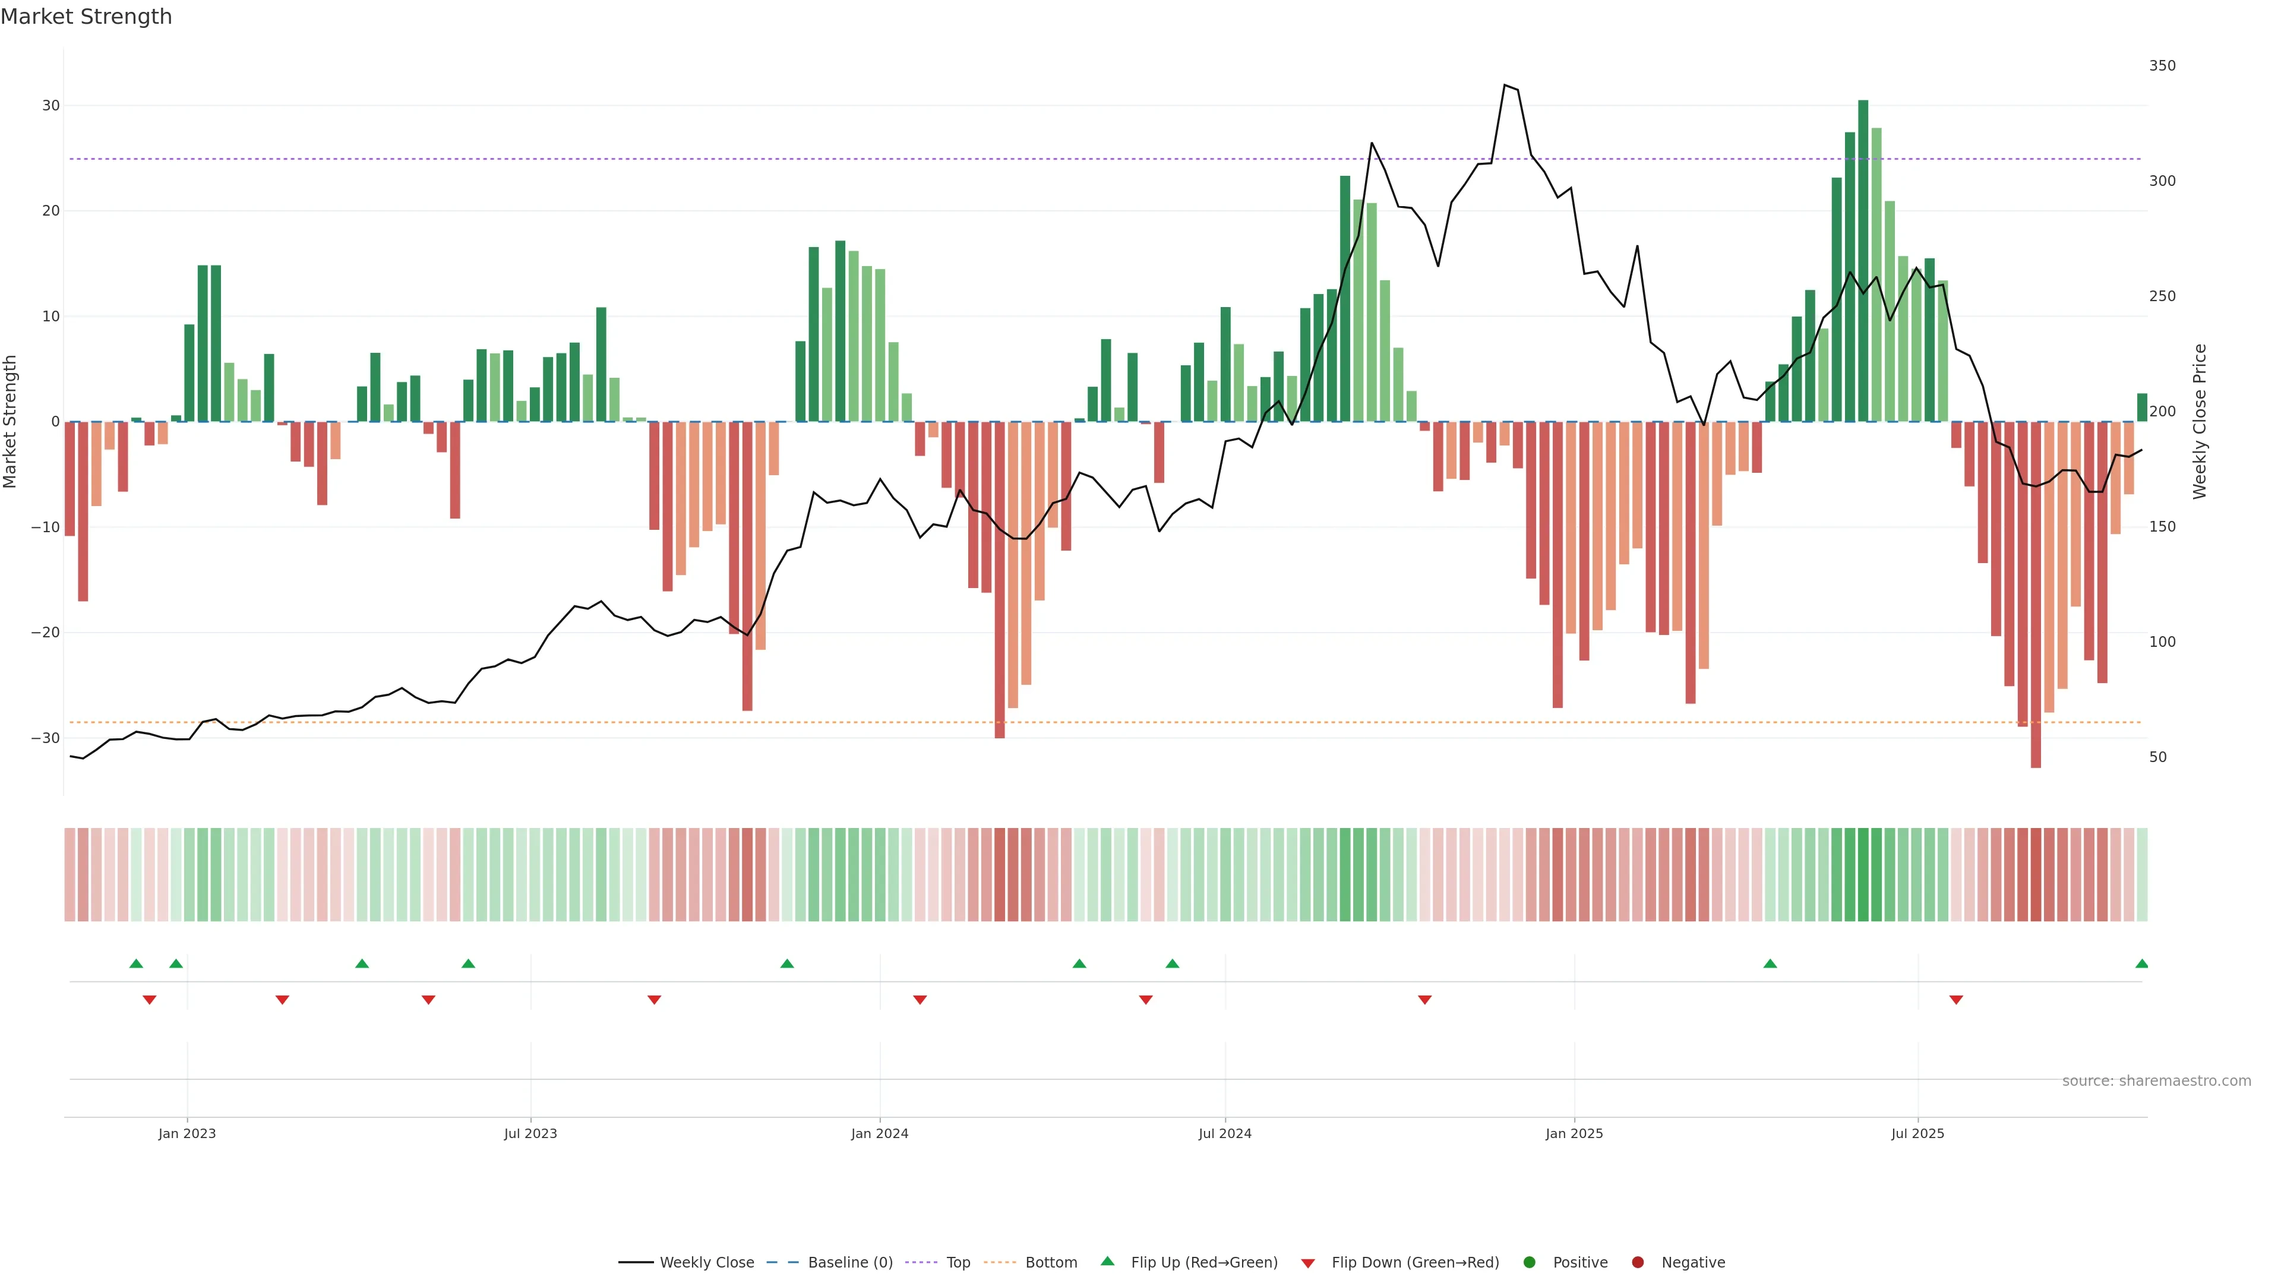Click the dark red Negative legend dot

pos(1637,1263)
